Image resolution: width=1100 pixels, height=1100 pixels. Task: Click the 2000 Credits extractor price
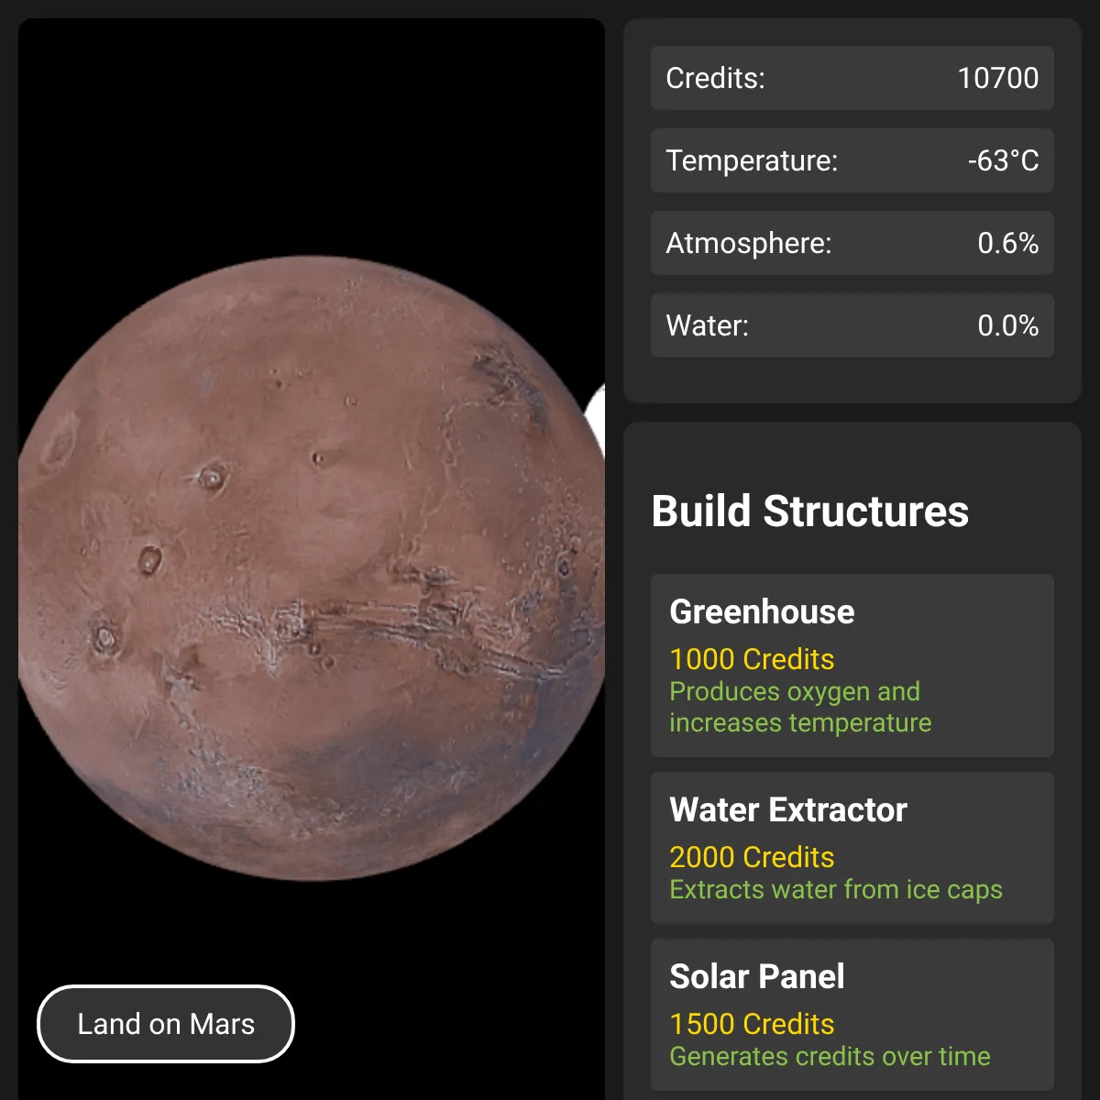[x=752, y=857]
